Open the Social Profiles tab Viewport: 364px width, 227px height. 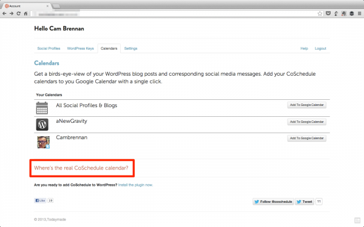click(x=49, y=48)
